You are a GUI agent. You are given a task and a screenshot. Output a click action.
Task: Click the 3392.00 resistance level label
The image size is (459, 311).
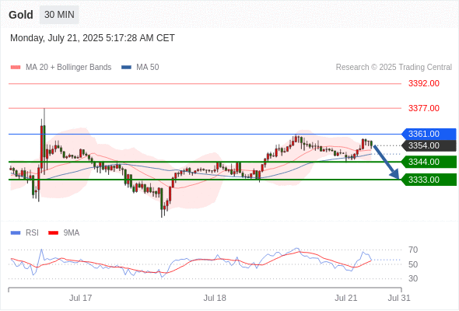click(424, 83)
